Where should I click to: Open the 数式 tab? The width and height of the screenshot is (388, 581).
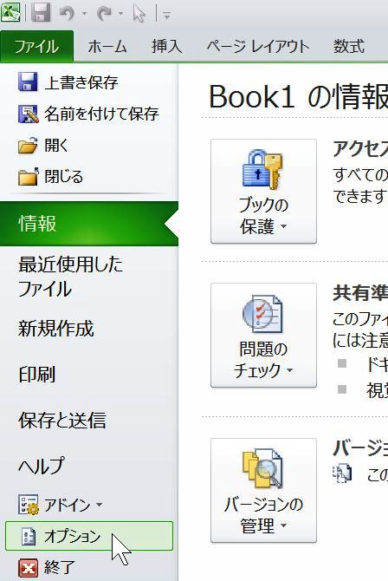click(349, 47)
